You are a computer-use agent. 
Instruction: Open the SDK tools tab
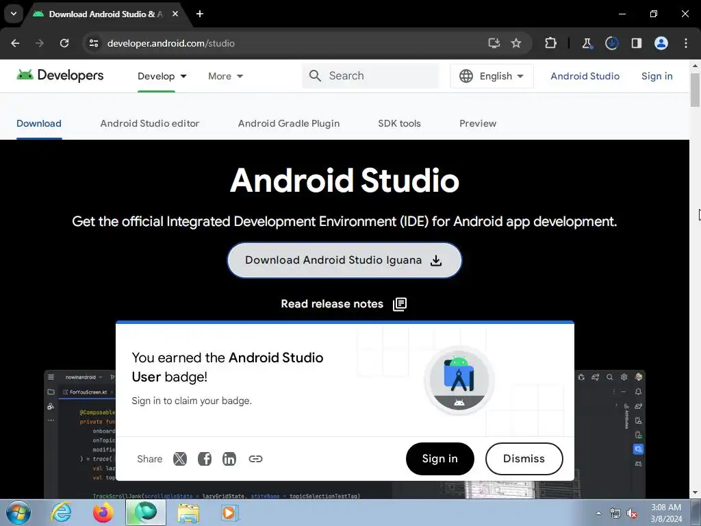click(399, 123)
